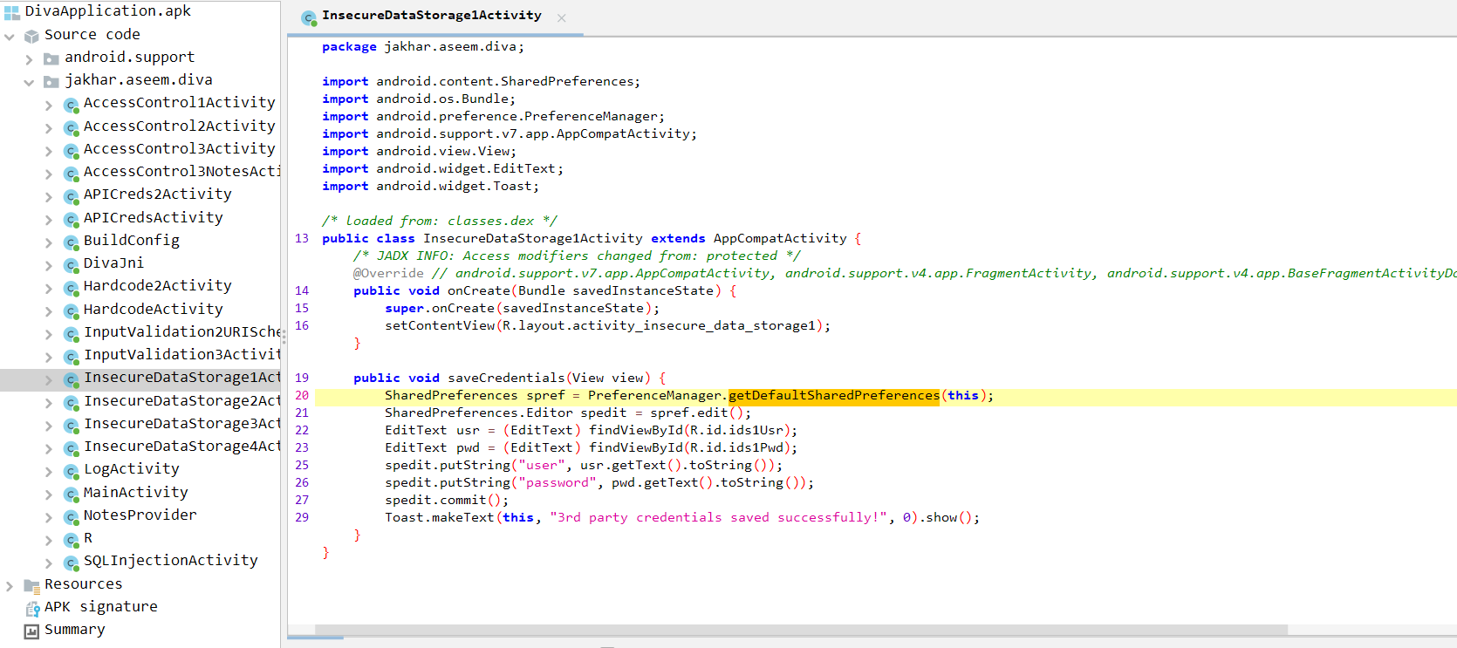Image resolution: width=1457 pixels, height=648 pixels.
Task: Click highlighted getDefaultSharedPreferences method call
Action: coord(833,396)
